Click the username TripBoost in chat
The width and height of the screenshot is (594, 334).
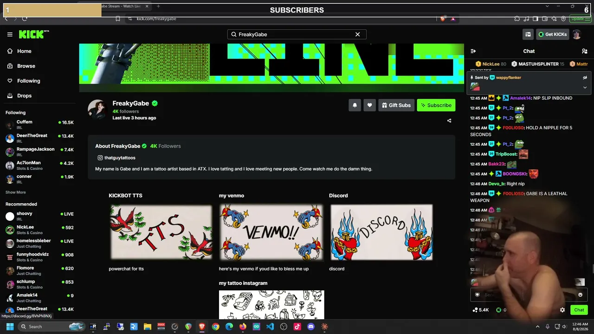tap(506, 154)
